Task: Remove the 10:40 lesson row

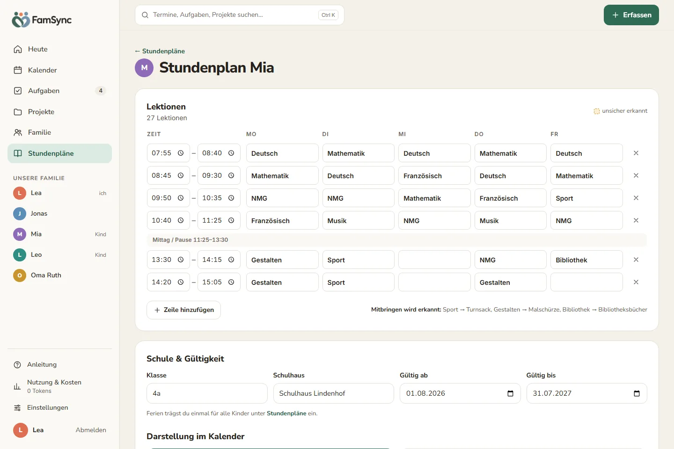Action: point(636,220)
